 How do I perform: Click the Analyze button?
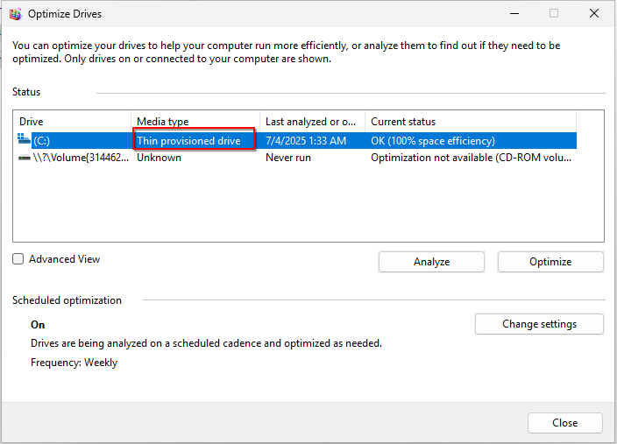point(431,262)
